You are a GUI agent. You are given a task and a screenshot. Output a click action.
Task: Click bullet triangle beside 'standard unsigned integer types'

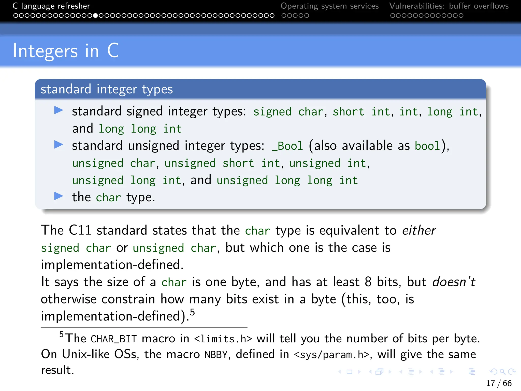[59, 145]
